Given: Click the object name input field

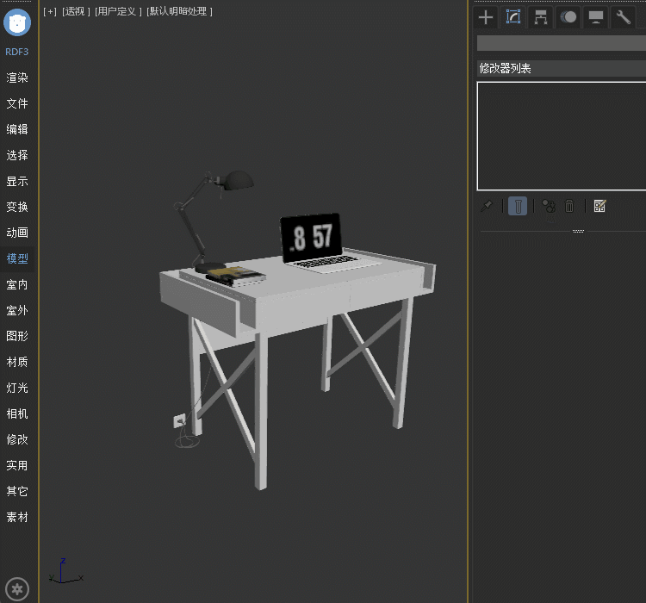Looking at the screenshot, I should point(561,43).
